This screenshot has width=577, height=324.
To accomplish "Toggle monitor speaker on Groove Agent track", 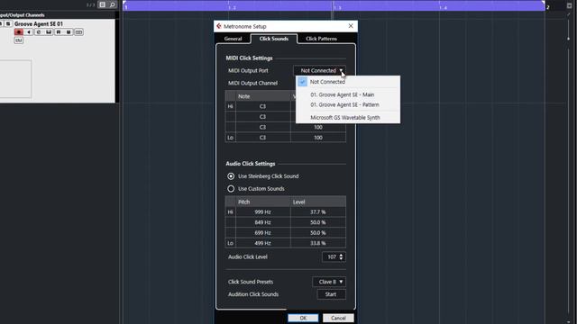I will tap(29, 32).
